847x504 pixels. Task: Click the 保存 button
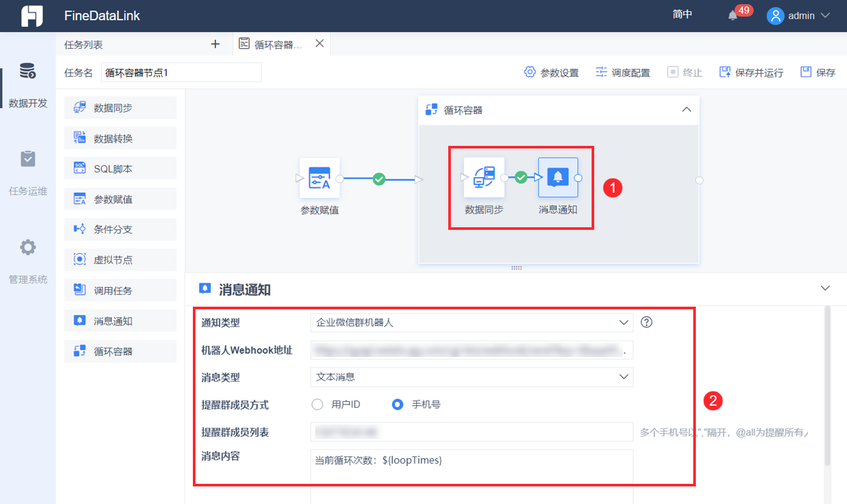tap(818, 72)
